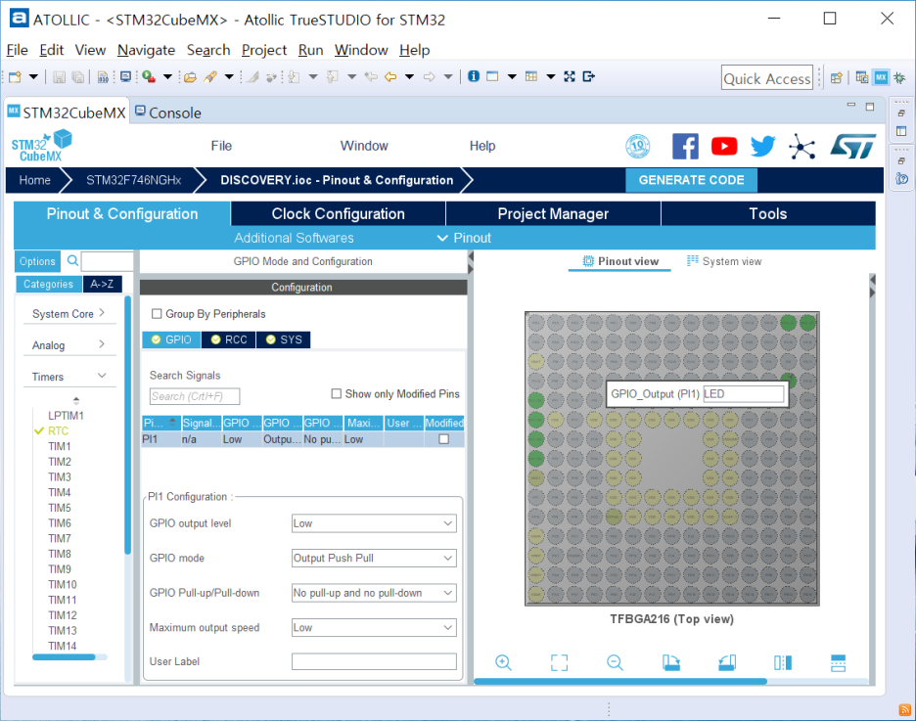
Task: Open Maximum output speed dropdown
Action: point(374,628)
